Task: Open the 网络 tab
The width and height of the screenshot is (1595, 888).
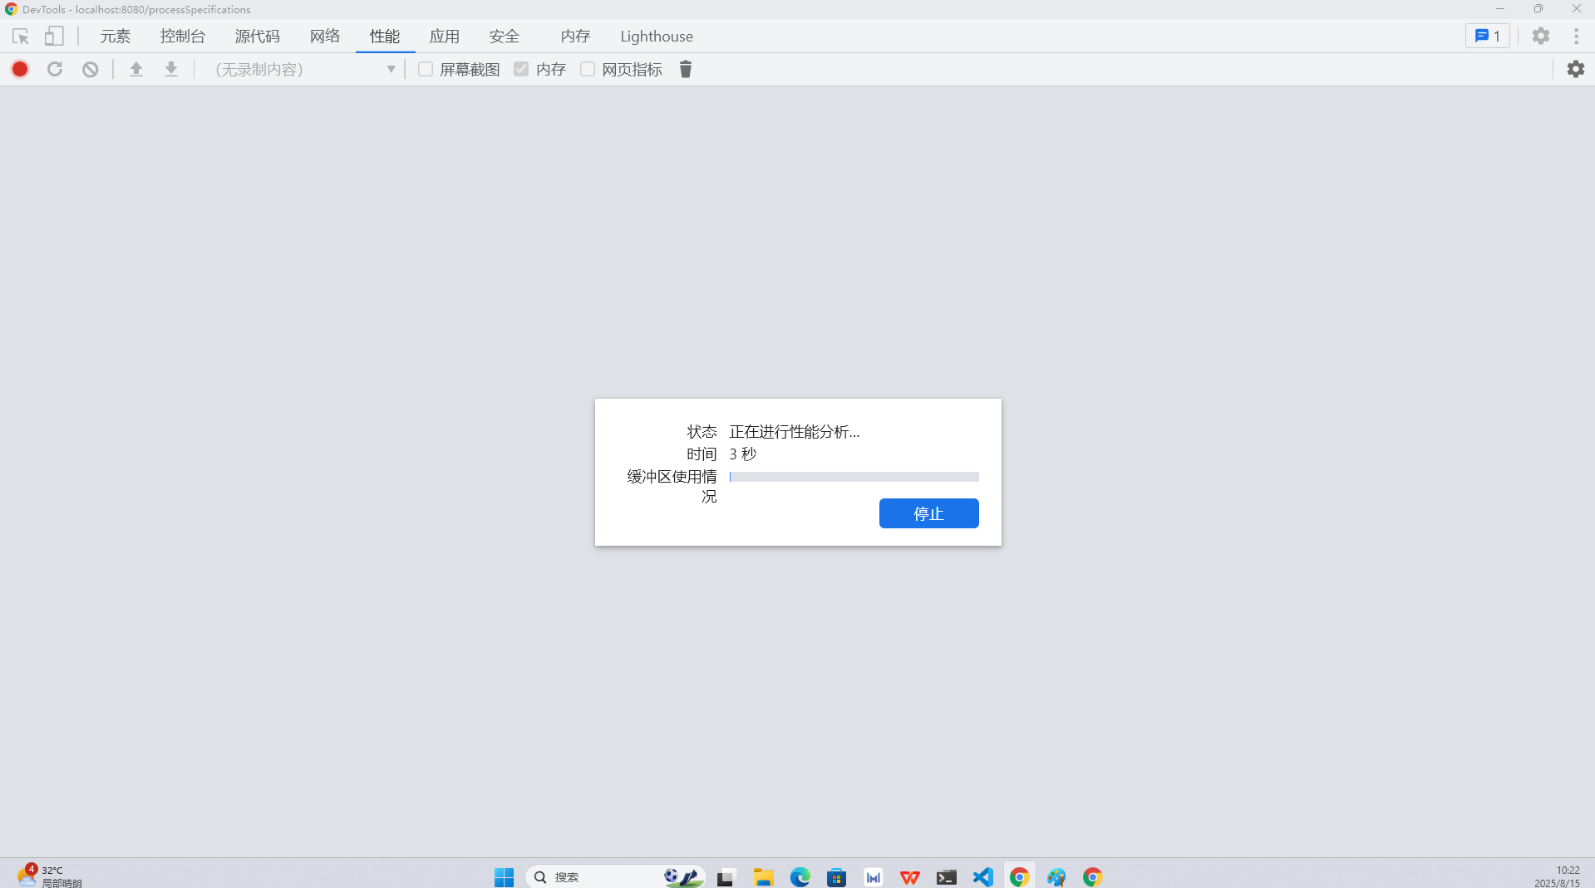Action: [325, 36]
